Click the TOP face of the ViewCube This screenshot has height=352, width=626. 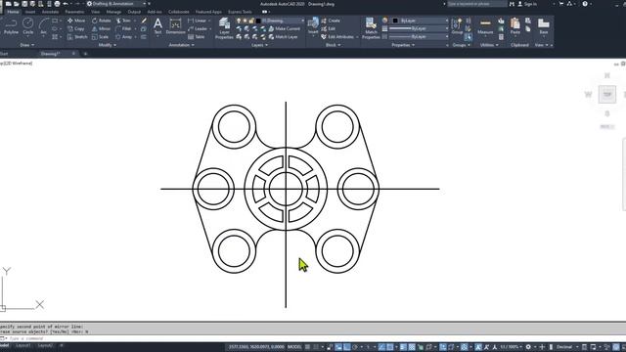[x=606, y=95]
